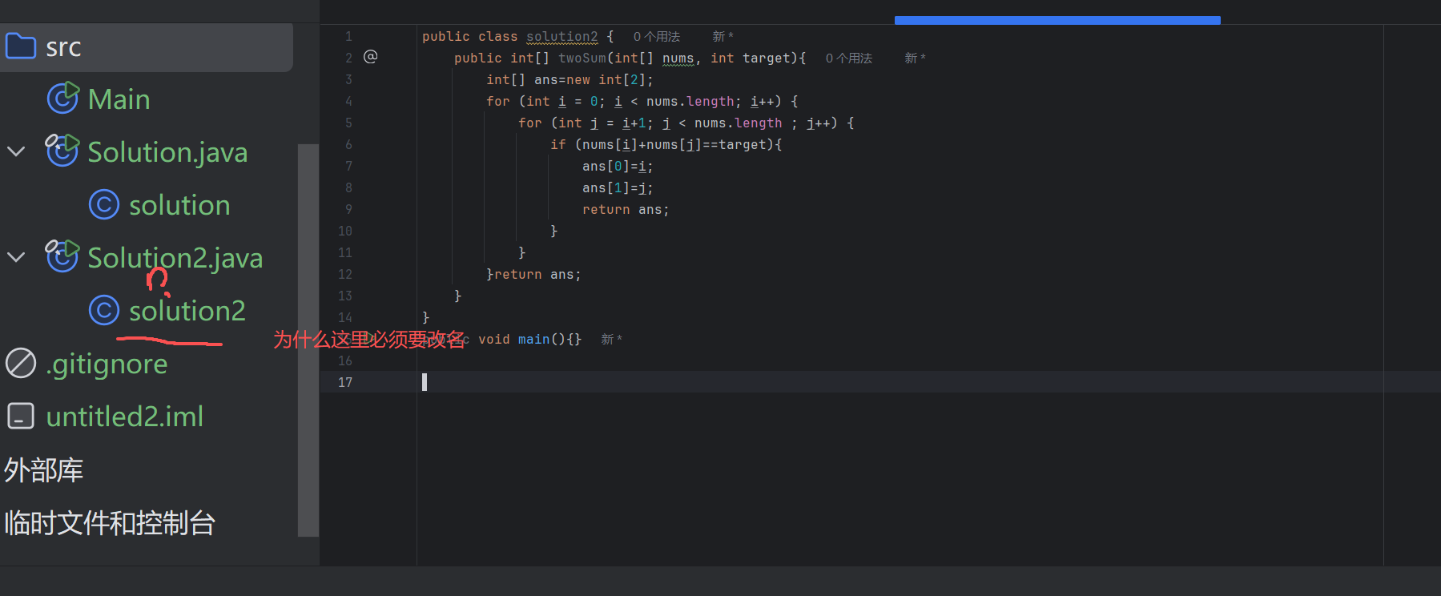Click the Solution2.java file icon

(62, 256)
